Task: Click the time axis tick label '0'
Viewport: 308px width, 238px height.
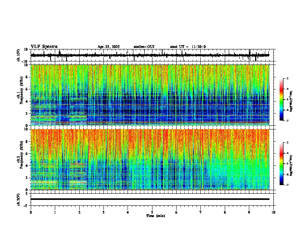Action: pyautogui.click(x=31, y=212)
